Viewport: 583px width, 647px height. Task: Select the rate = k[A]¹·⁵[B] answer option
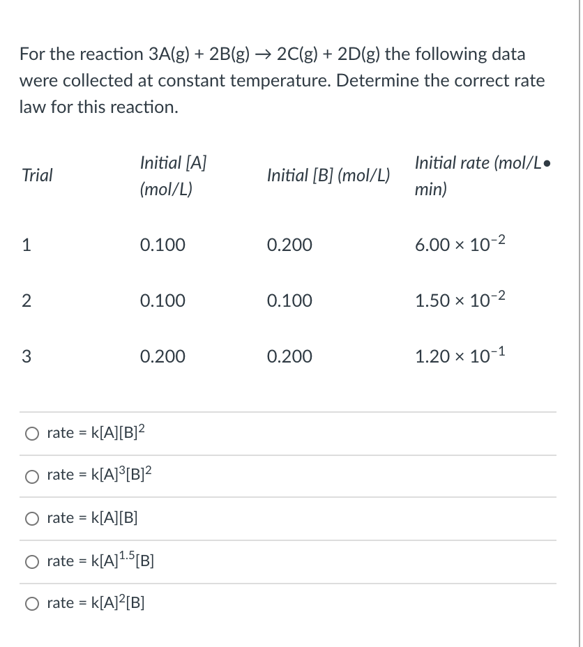click(32, 561)
